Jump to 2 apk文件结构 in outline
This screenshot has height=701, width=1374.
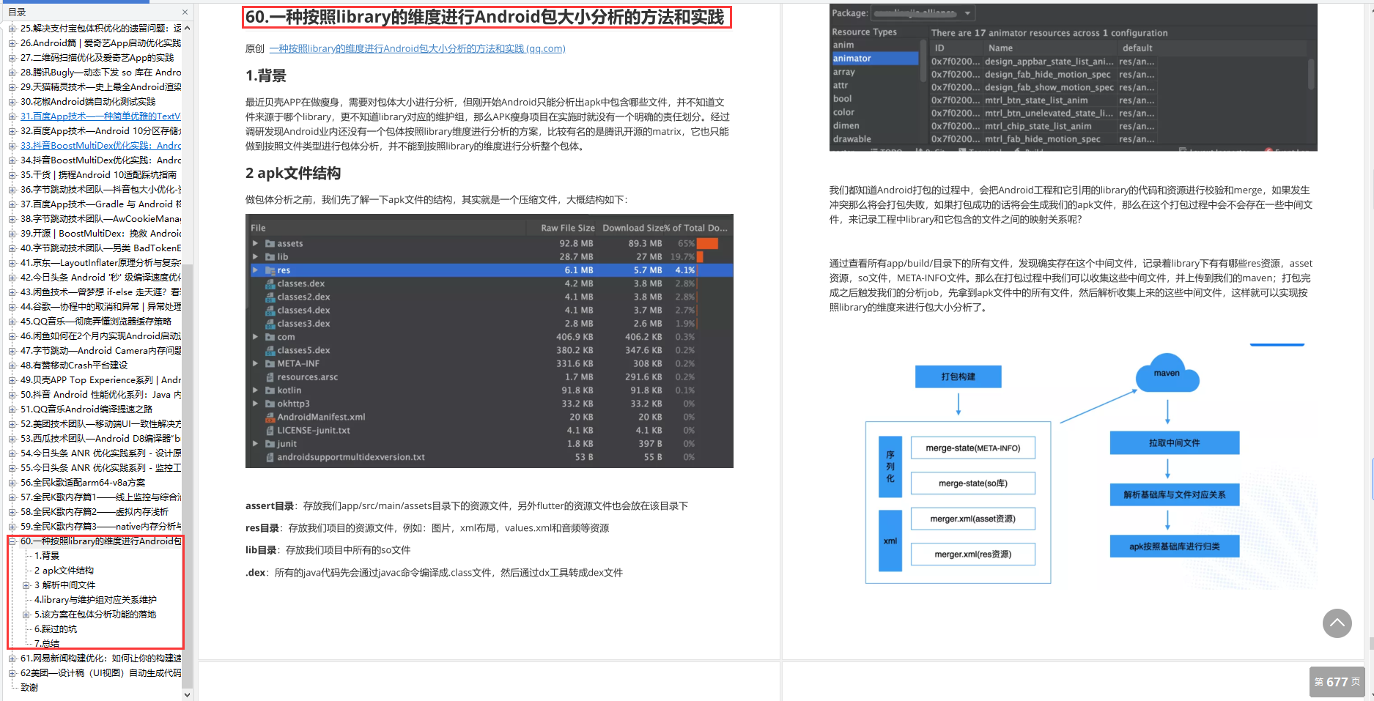(x=64, y=571)
